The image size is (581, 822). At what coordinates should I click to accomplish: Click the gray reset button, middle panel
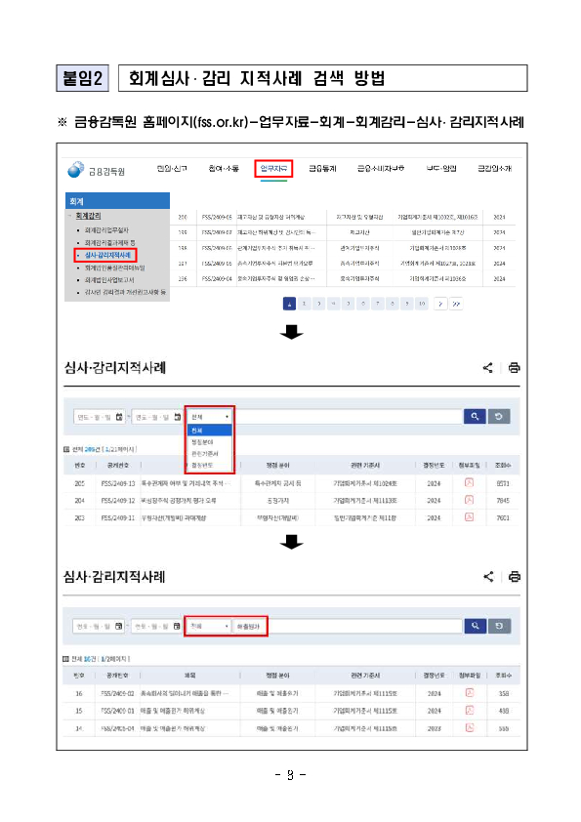click(x=499, y=416)
